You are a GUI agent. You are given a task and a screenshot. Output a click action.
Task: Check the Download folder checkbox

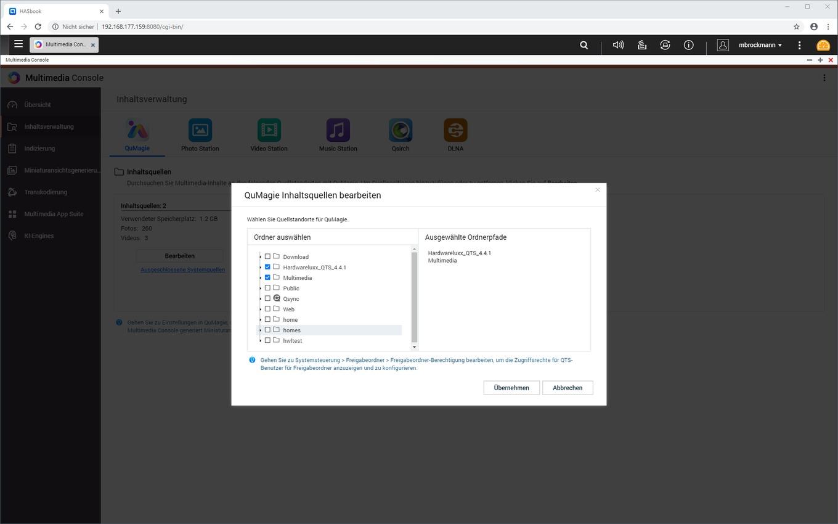coord(267,256)
